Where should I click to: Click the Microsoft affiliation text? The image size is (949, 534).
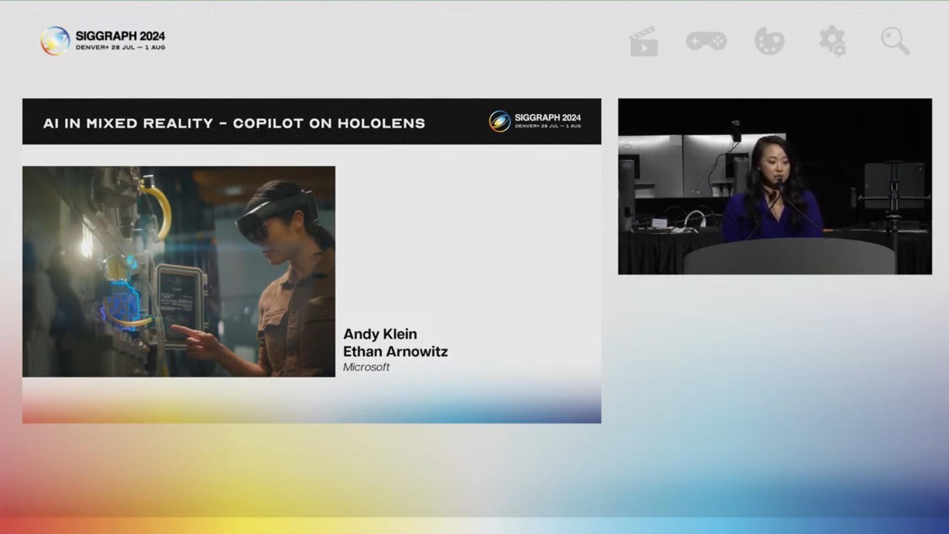coord(366,366)
